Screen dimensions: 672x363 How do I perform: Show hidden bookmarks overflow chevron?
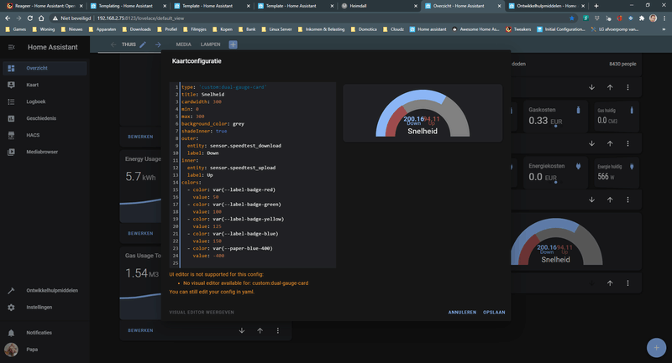664,29
